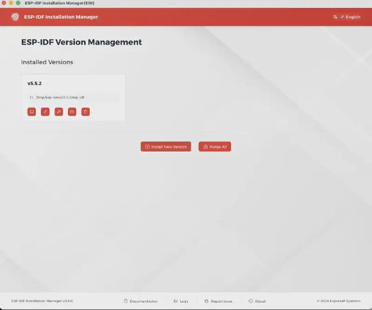Click the document icon beside Documentation
This screenshot has width=372, height=310.
(125, 301)
